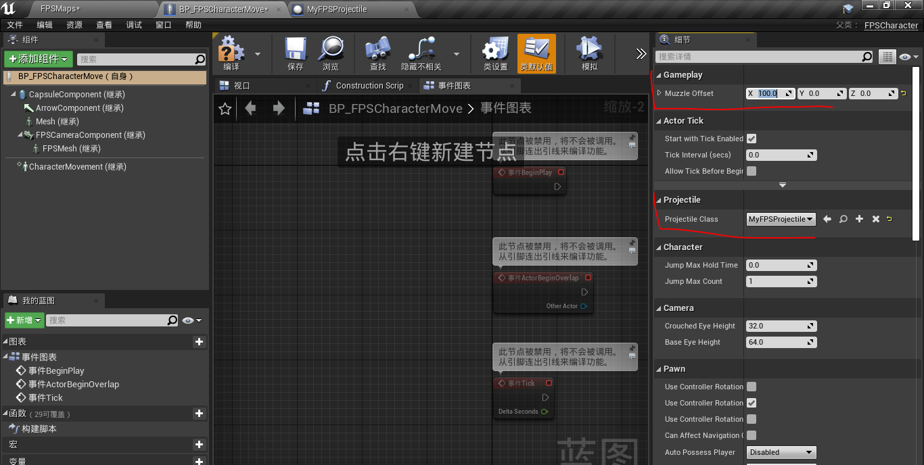Open the Window (窗口) menu

tap(164, 25)
